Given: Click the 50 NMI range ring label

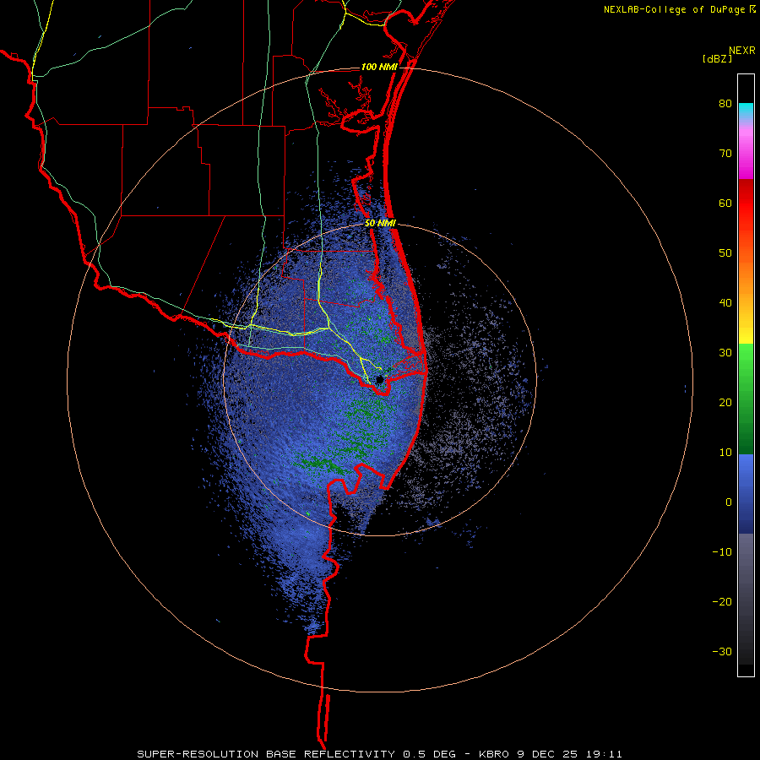Looking at the screenshot, I should pyautogui.click(x=380, y=223).
